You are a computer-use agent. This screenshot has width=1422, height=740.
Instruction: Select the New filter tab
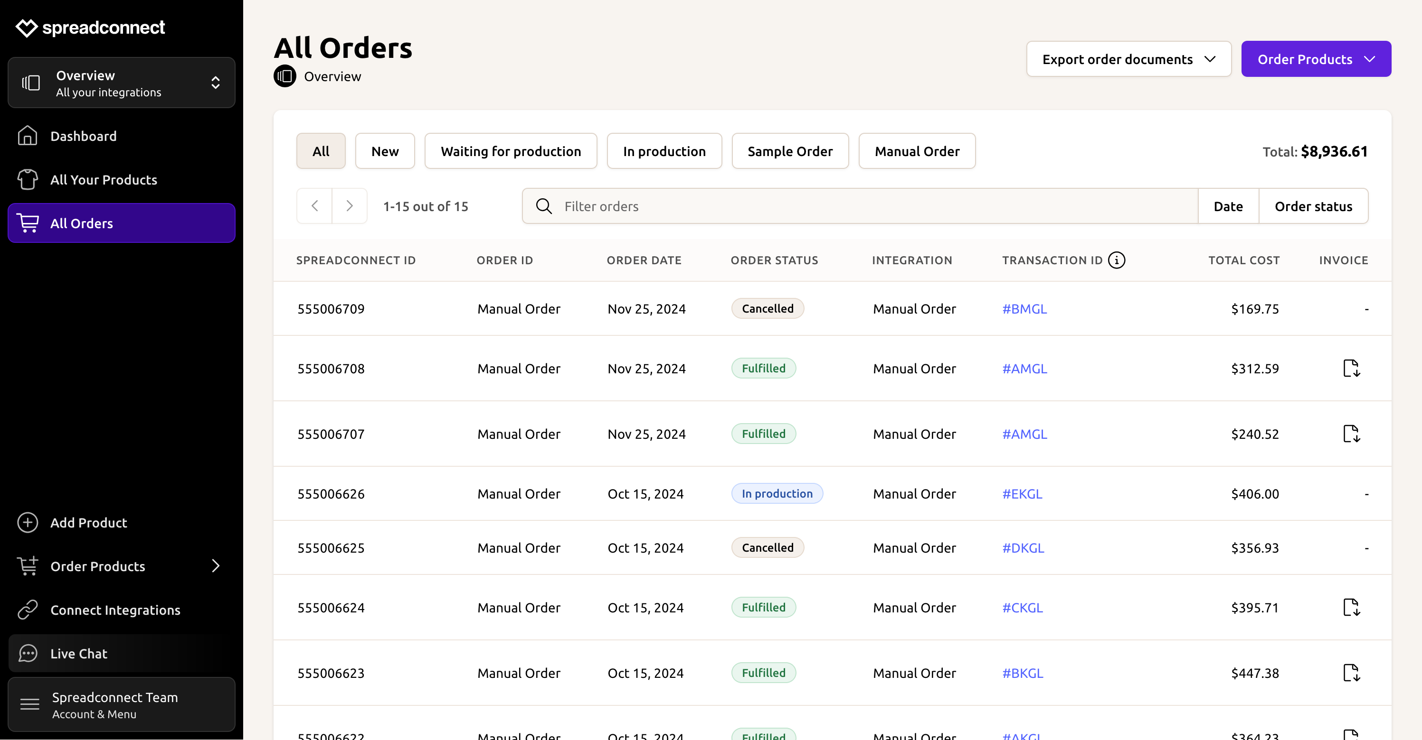click(x=385, y=150)
